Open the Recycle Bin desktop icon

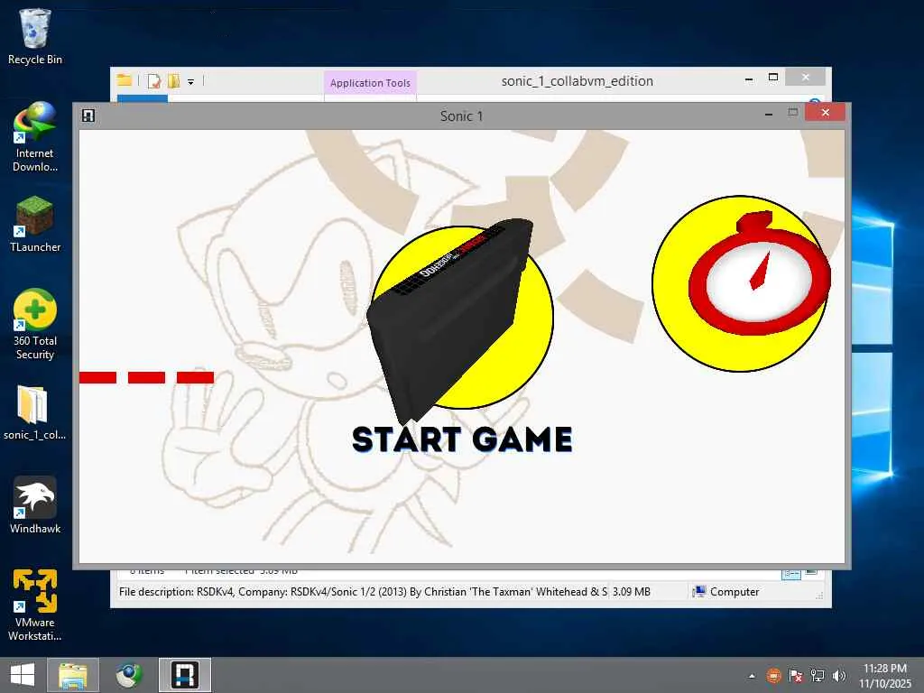point(35,36)
